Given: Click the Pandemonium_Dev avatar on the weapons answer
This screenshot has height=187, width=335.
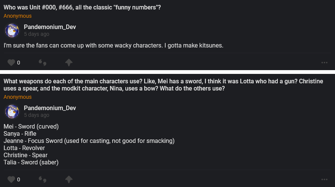Looking at the screenshot, I should [12, 112].
